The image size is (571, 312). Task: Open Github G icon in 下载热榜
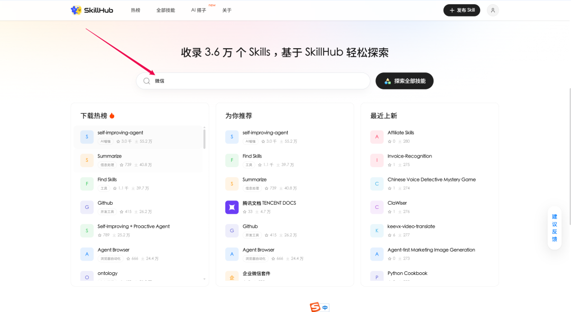pos(87,207)
